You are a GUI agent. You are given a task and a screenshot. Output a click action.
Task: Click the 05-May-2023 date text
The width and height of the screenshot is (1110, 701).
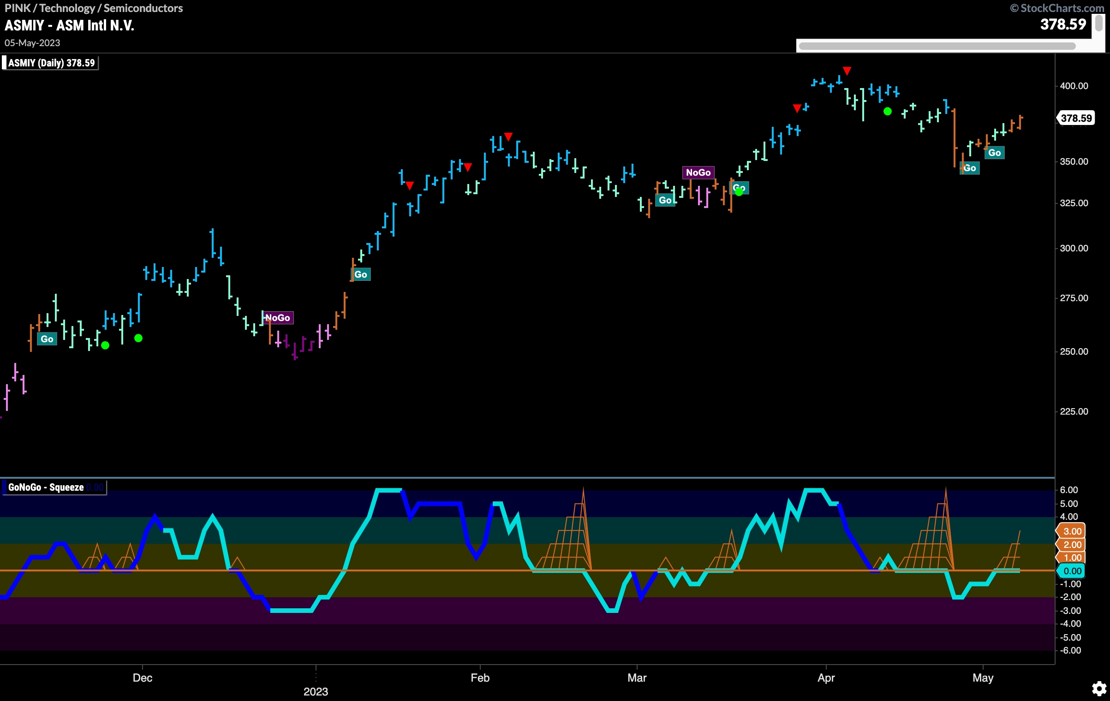(32, 43)
